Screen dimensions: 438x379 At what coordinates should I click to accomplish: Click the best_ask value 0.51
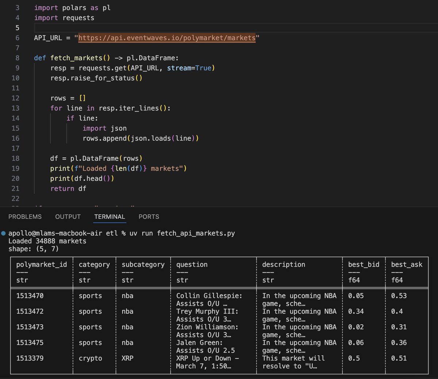coord(399,358)
